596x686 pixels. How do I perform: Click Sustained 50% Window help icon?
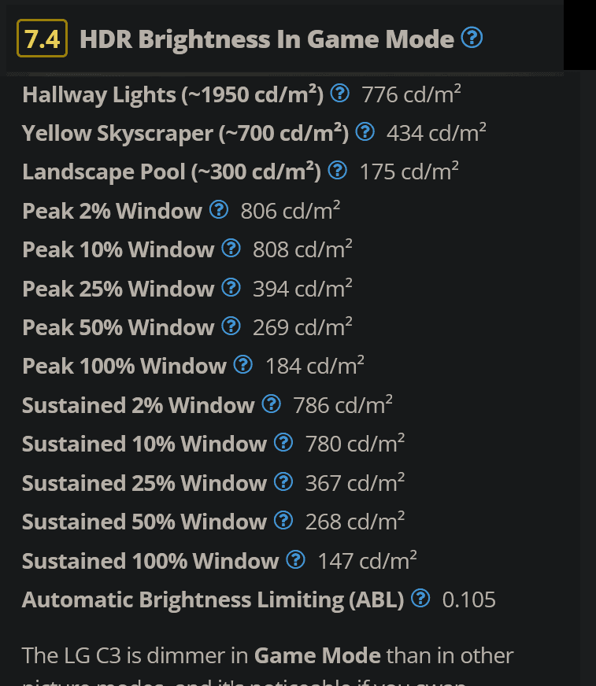click(283, 520)
